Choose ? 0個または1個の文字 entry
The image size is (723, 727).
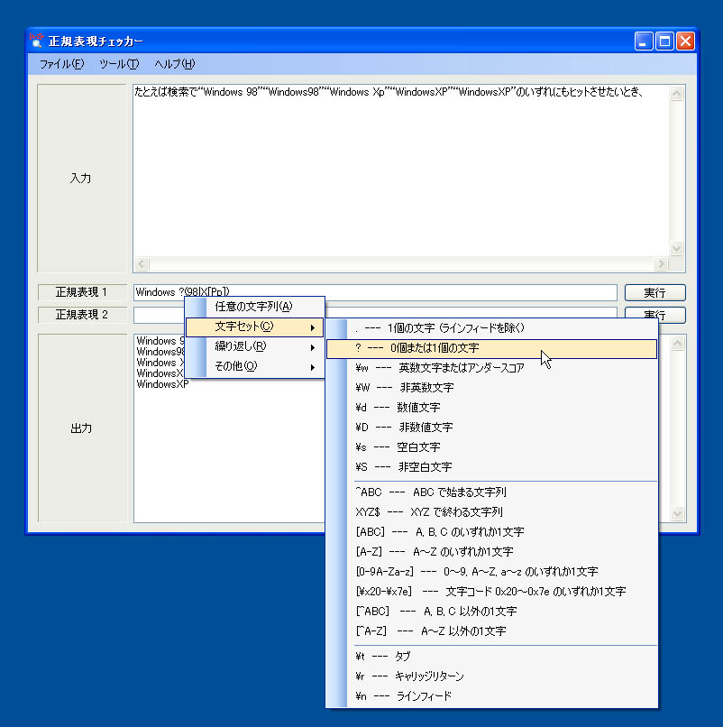coord(417,348)
